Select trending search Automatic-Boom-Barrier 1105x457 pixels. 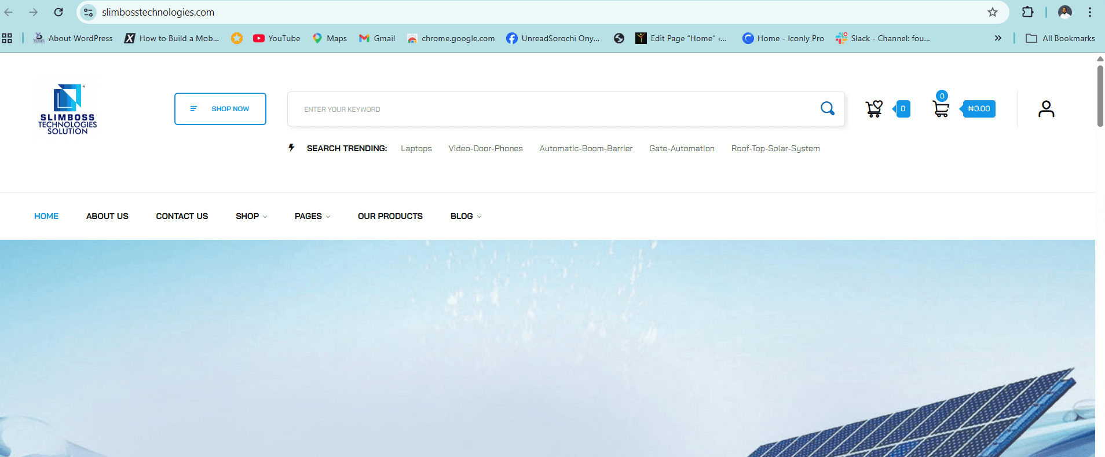586,149
